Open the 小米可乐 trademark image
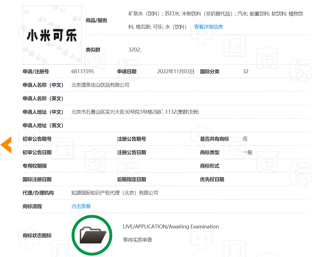The width and height of the screenshot is (315, 257). [52, 35]
